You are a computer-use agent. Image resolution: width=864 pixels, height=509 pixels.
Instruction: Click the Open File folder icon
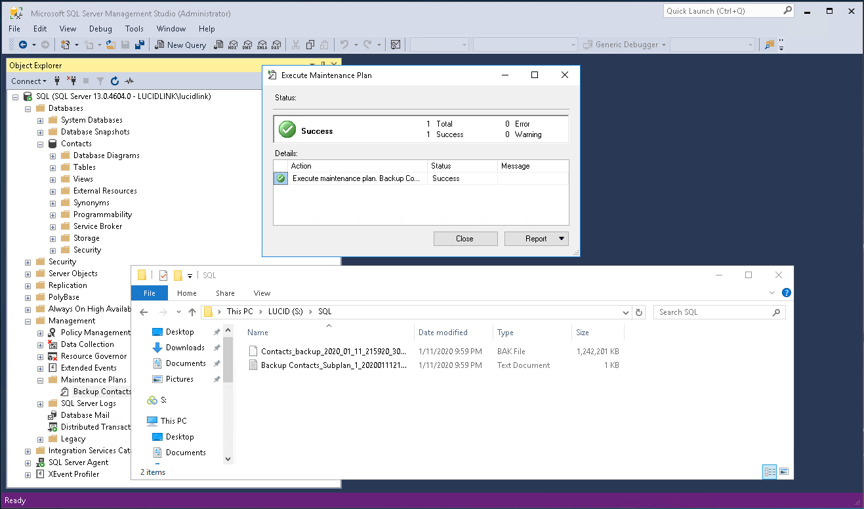point(110,45)
